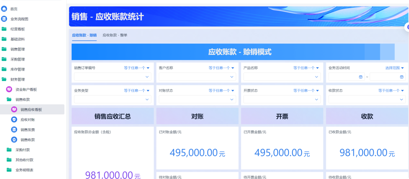Open 产品名称 condition dropdown 等于任意一个
The width and height of the screenshot is (409, 179).
point(306,68)
